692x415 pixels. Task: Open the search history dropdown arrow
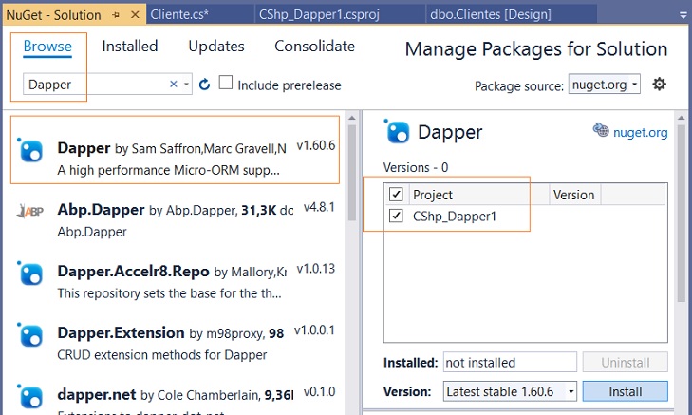point(187,84)
